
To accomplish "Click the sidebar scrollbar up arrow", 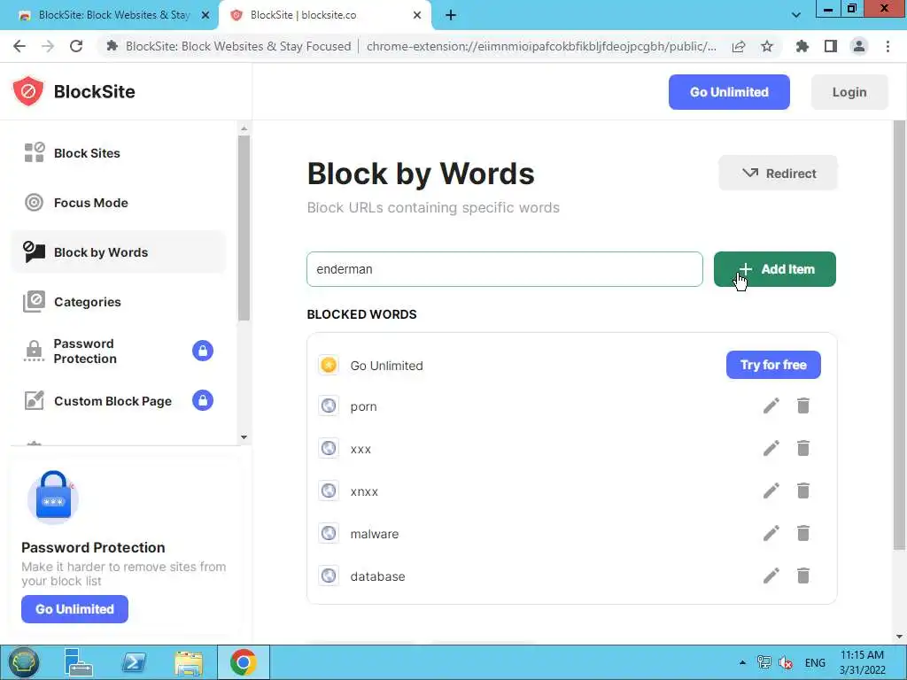I will [244, 128].
